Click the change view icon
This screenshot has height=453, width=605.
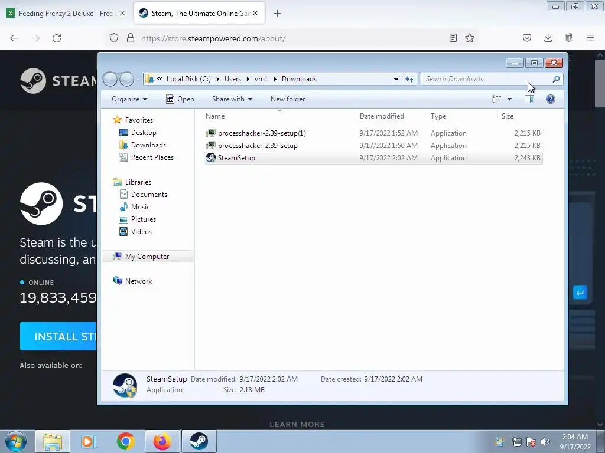click(x=496, y=99)
